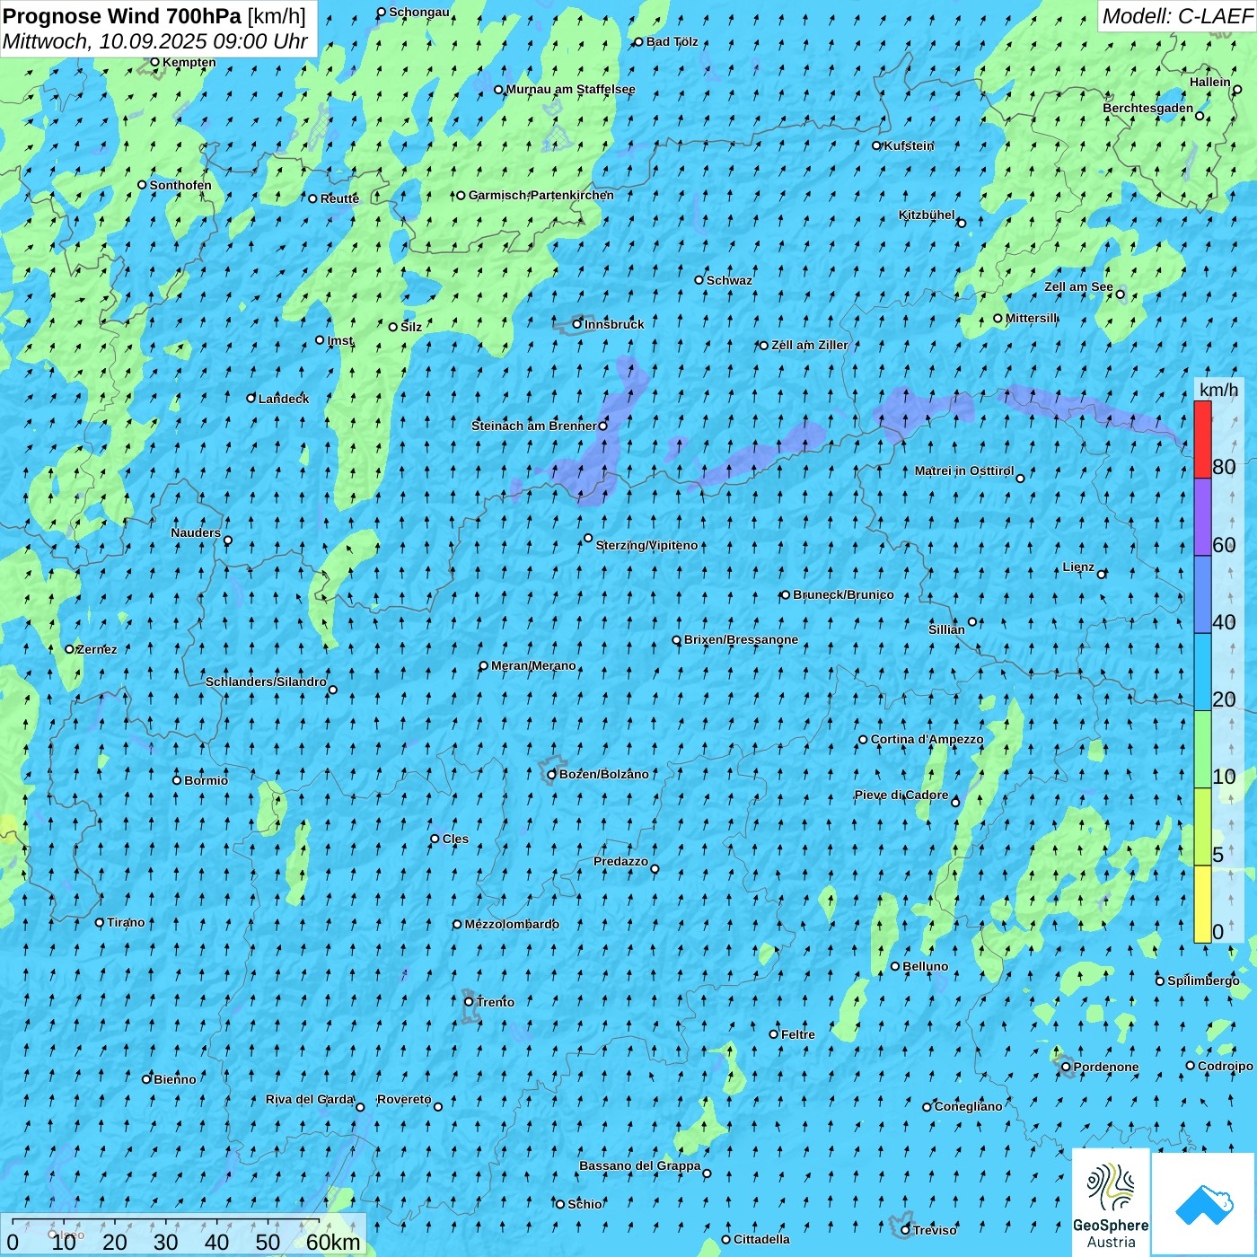Click the 'Schongau' label

(419, 12)
